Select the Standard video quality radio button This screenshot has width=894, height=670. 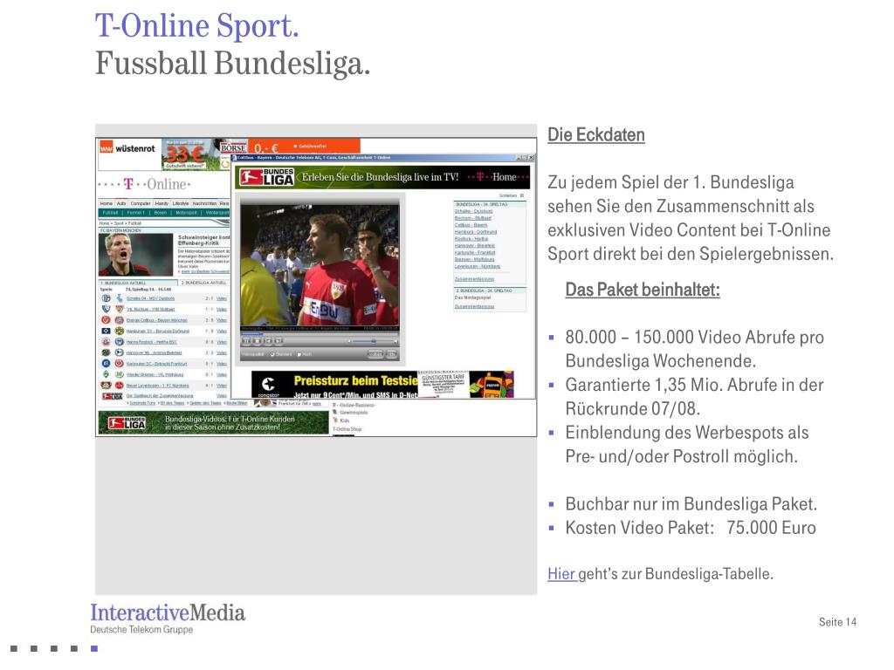[272, 354]
